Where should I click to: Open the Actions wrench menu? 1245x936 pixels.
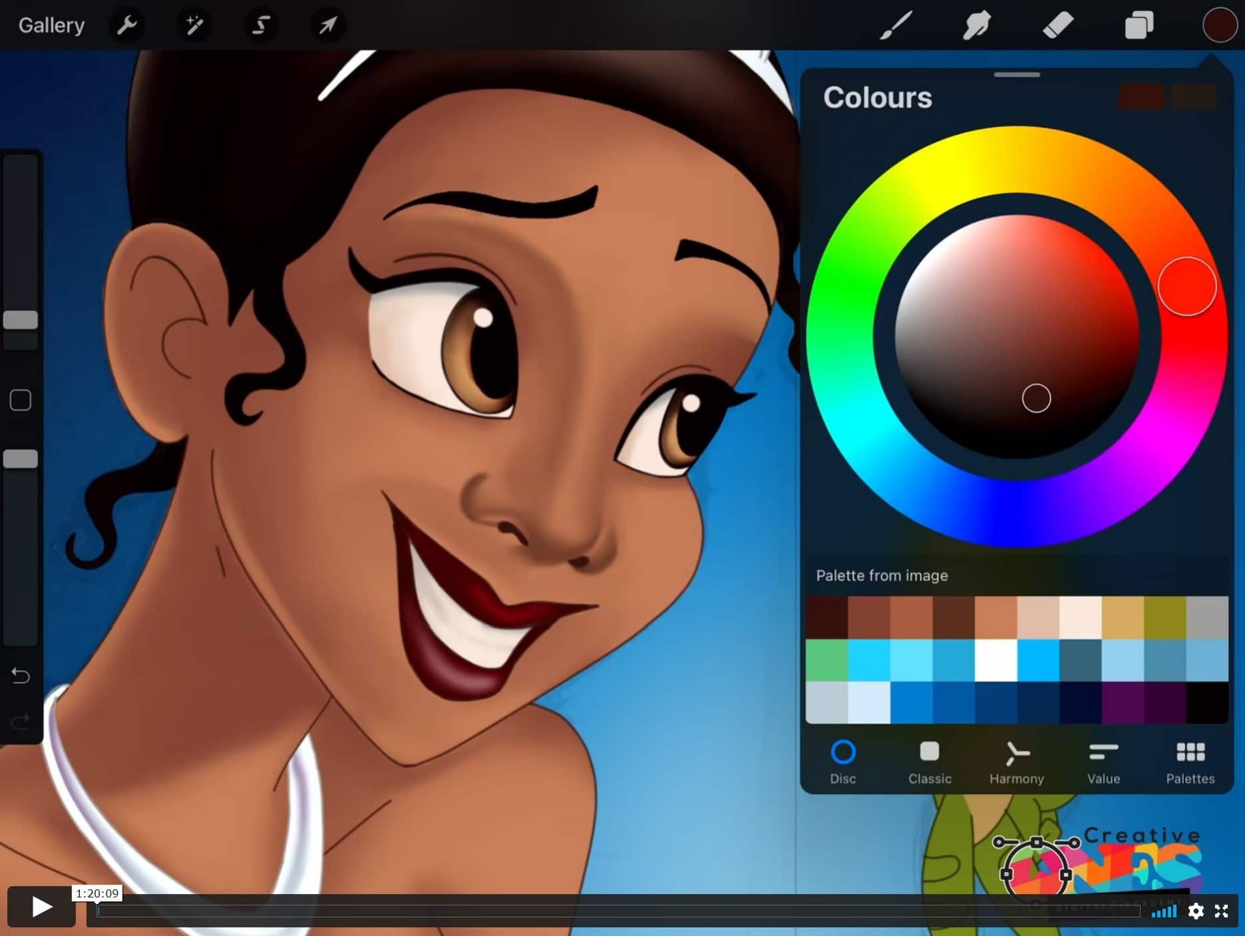pos(126,25)
